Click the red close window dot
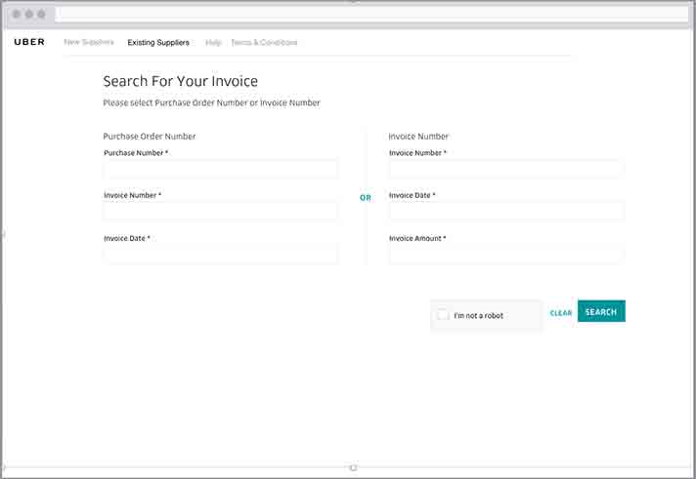 pos(17,15)
